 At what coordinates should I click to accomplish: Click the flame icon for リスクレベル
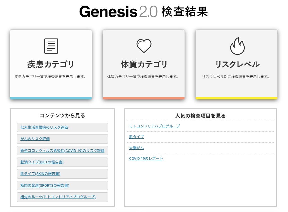coord(237,46)
